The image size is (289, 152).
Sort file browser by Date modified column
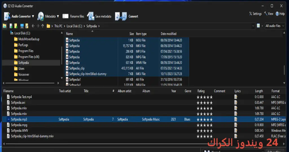pyautogui.click(x=168, y=34)
